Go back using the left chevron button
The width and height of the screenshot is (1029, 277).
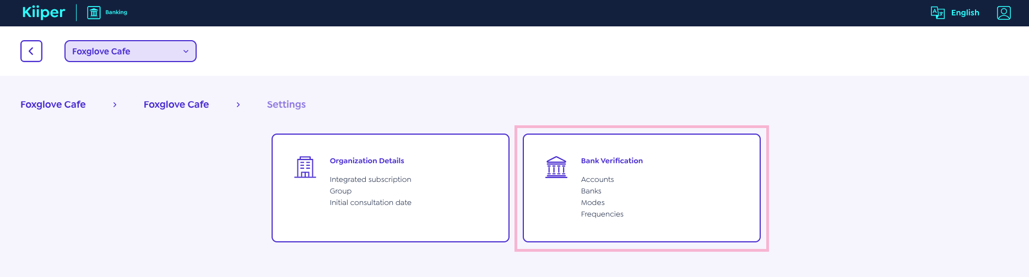[31, 51]
